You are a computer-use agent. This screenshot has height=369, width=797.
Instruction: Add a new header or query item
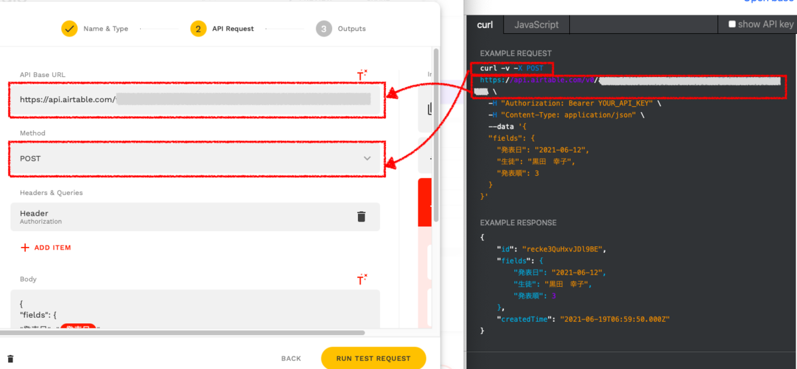pos(46,248)
